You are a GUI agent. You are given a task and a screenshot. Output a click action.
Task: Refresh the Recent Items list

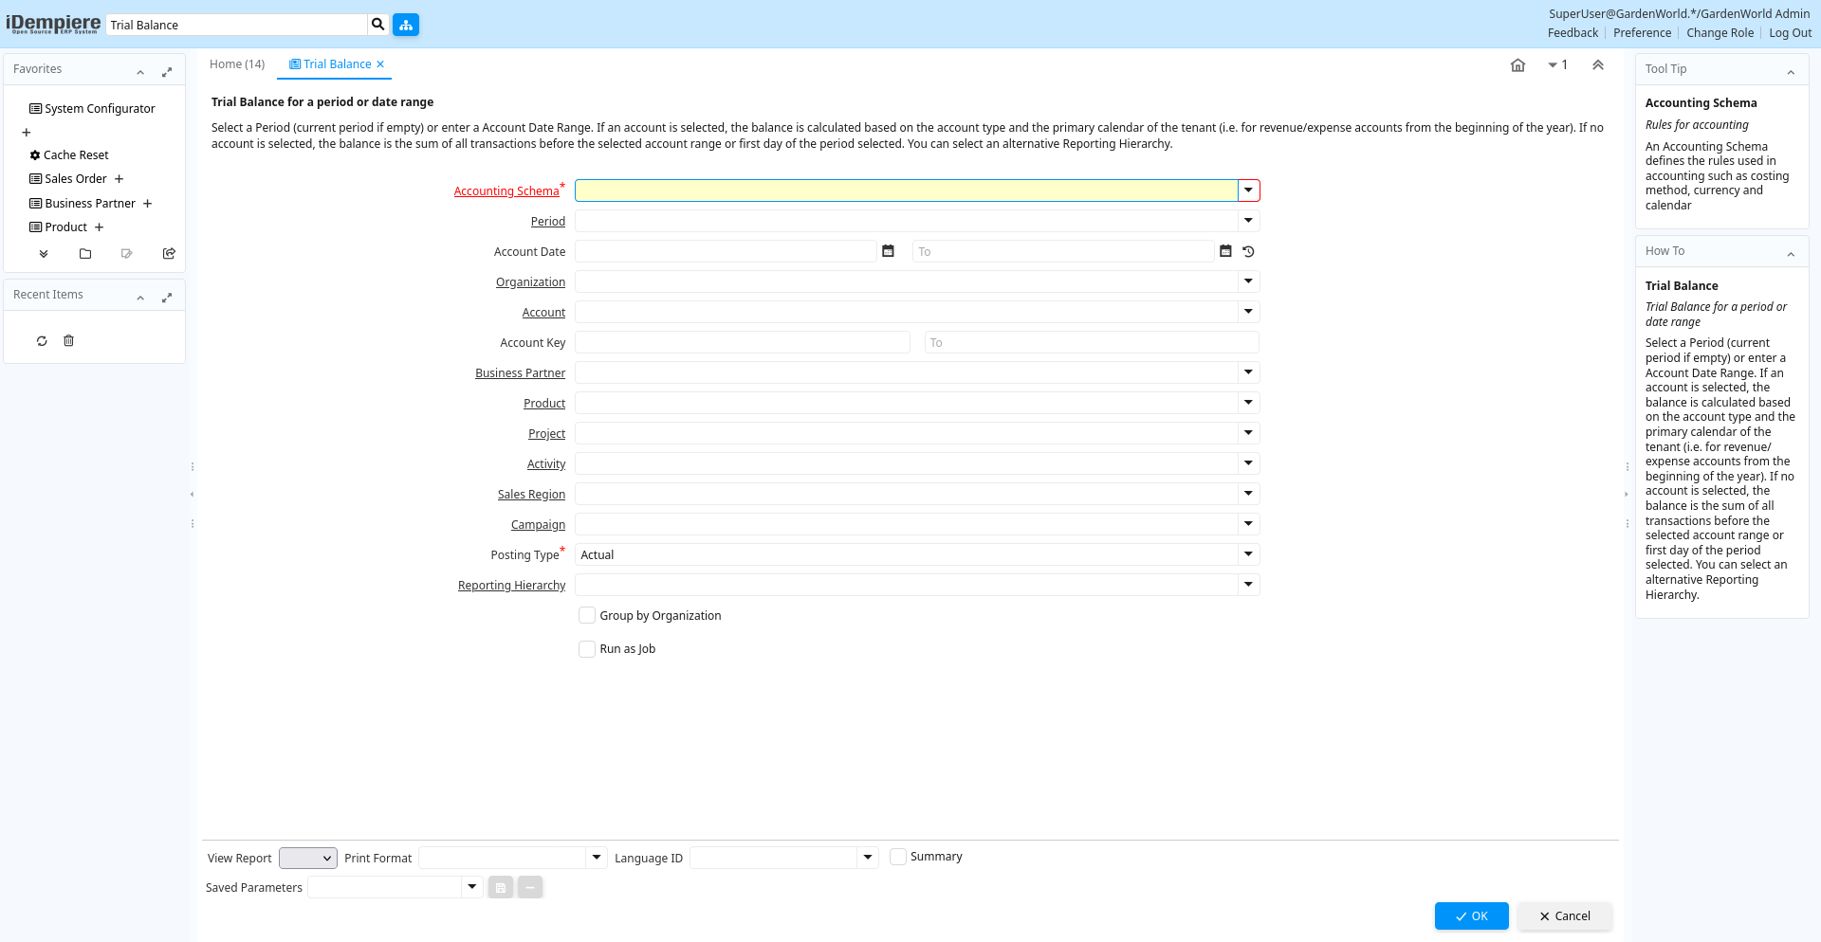point(42,341)
